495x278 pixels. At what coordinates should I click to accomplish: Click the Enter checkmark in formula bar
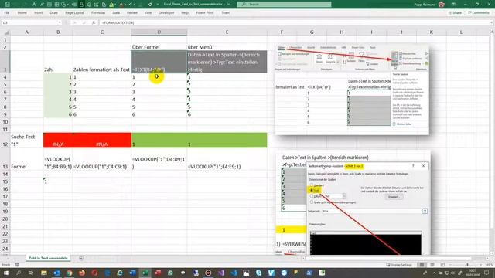coord(84,22)
